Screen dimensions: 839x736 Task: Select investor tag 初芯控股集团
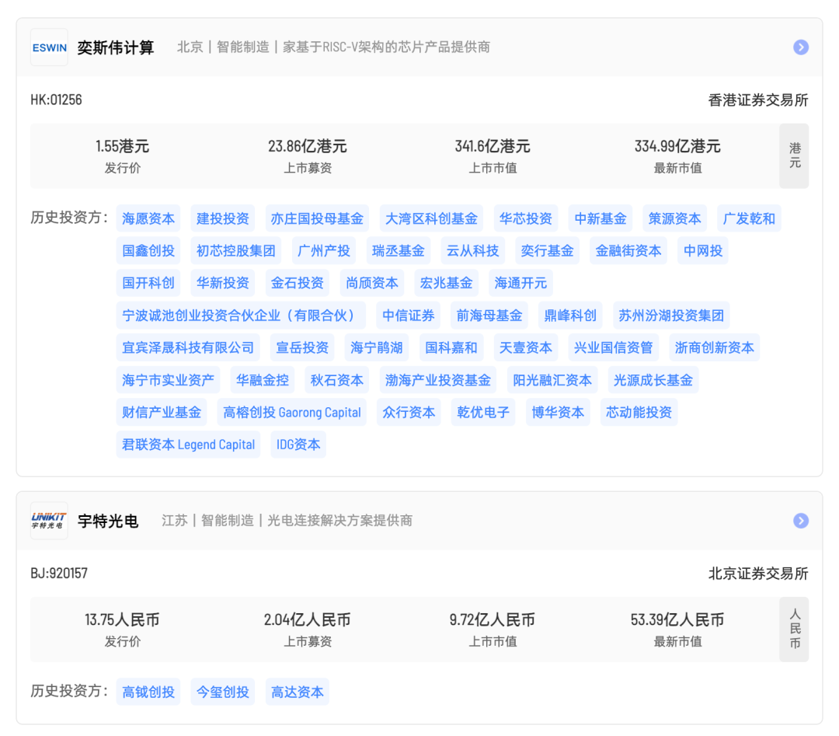pyautogui.click(x=236, y=250)
